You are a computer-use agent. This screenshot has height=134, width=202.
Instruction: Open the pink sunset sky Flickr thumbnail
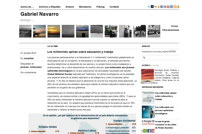pos(39,31)
